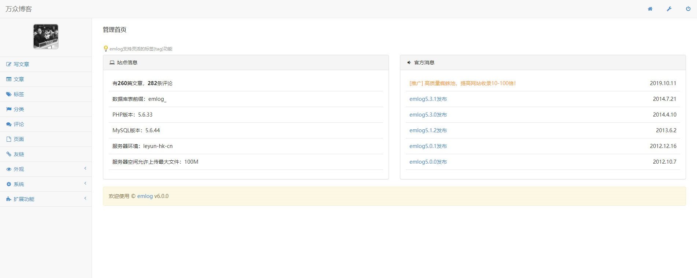Click the speech bubble icon beside 评论
The height and width of the screenshot is (278, 697).
pos(9,124)
